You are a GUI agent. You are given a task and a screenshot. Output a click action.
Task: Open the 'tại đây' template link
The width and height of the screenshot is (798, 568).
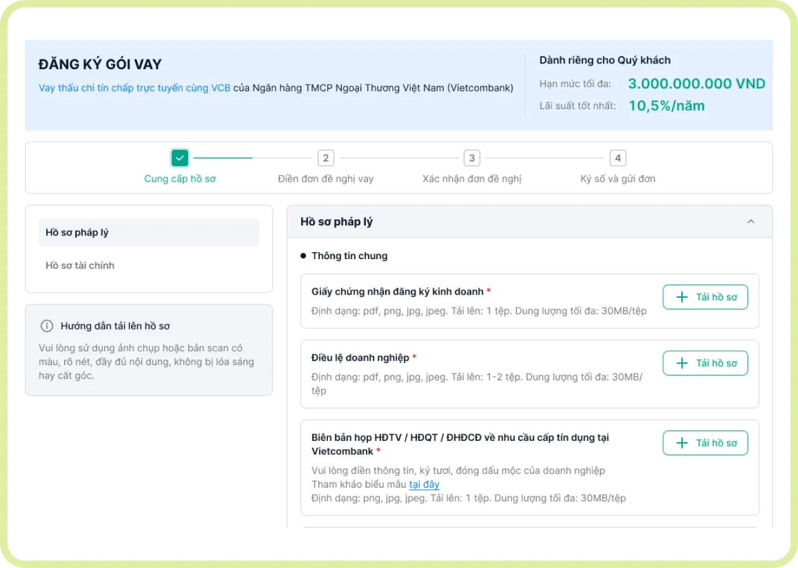coord(425,485)
